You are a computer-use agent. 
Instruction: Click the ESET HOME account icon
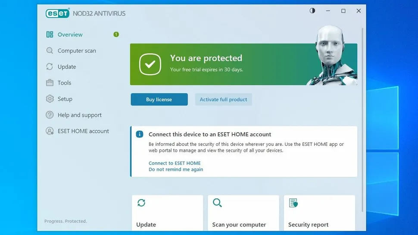click(50, 131)
